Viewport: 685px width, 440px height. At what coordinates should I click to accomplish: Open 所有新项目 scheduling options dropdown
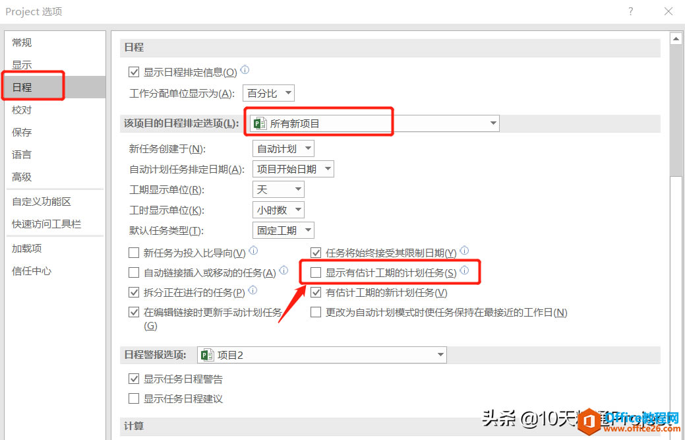(x=374, y=123)
